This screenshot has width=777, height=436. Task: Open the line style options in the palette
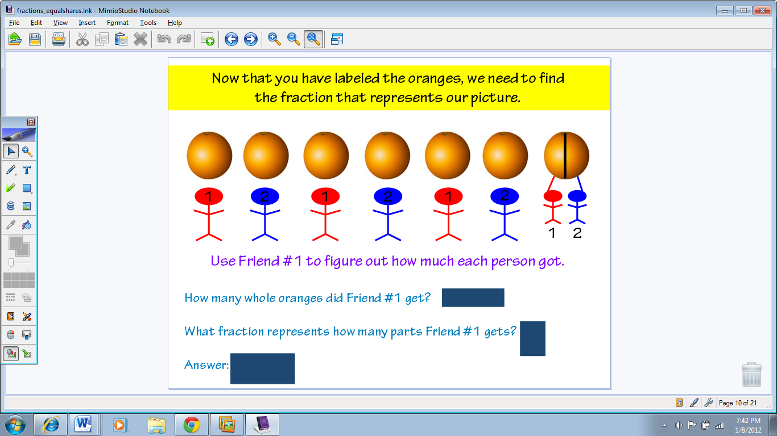11,297
